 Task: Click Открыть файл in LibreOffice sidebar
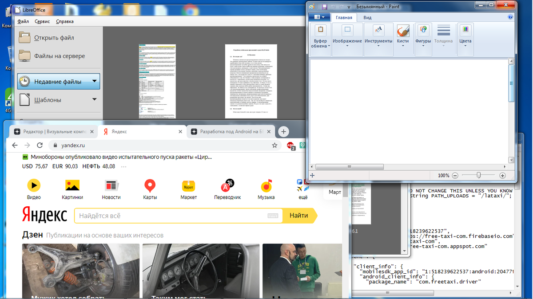pyautogui.click(x=54, y=38)
